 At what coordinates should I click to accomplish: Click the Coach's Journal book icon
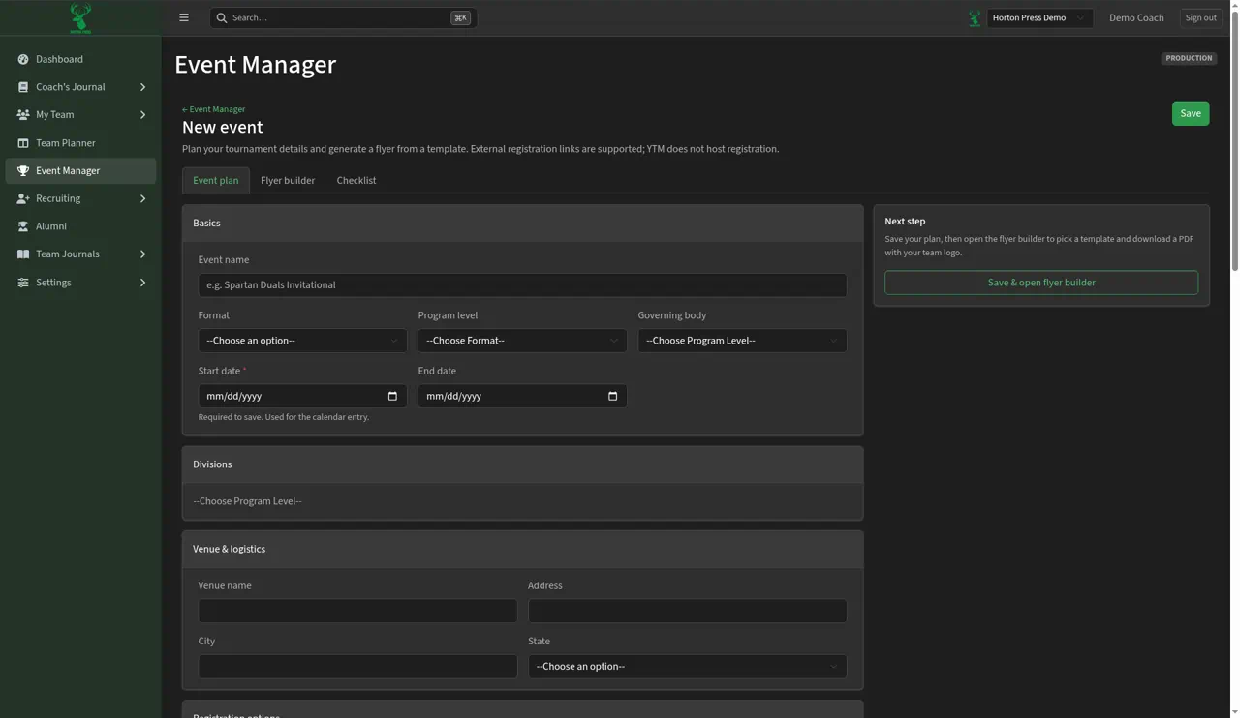click(23, 87)
